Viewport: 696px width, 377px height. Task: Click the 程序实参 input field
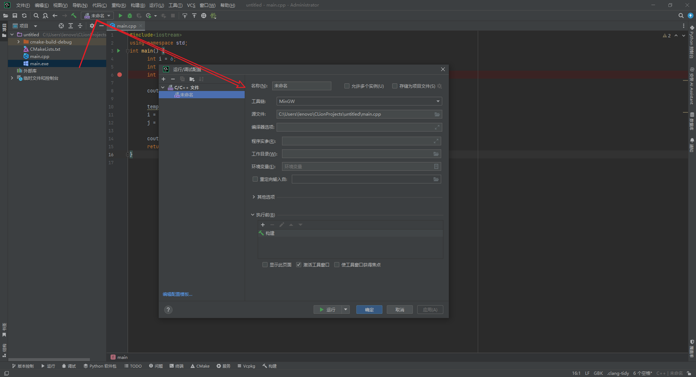(361, 141)
